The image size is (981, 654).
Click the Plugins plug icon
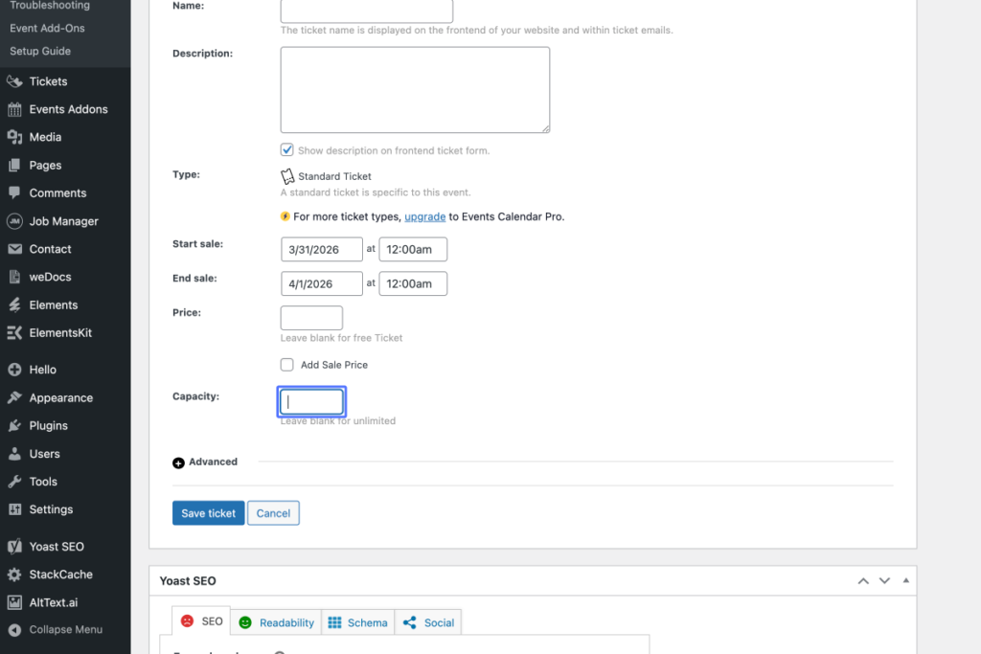tap(14, 426)
